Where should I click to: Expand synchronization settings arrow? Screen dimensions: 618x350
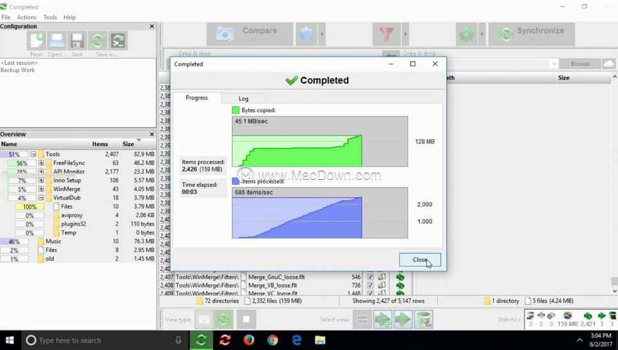pos(482,34)
